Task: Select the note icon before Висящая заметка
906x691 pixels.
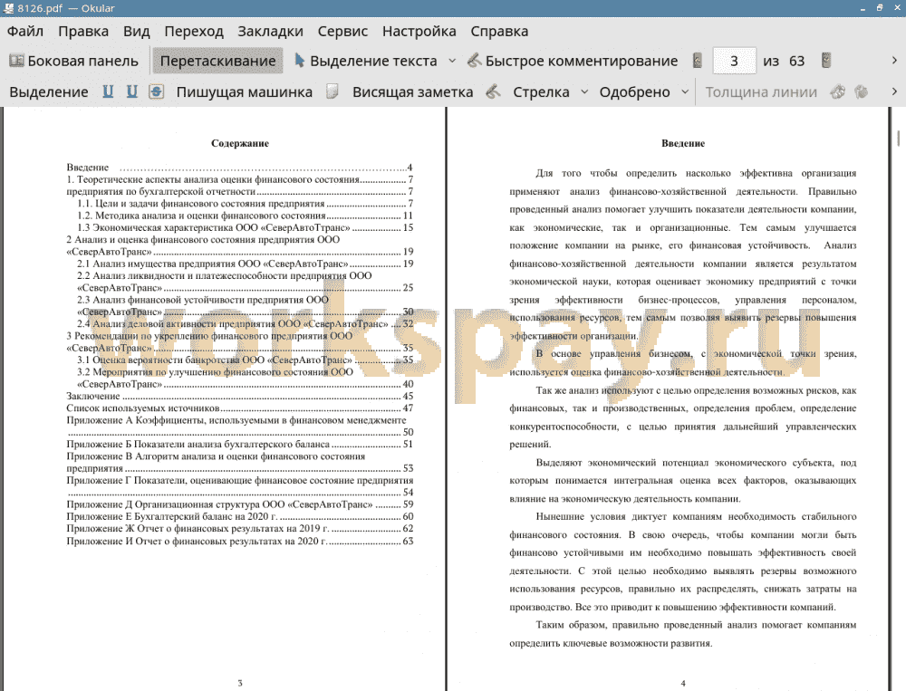Action: point(333,91)
